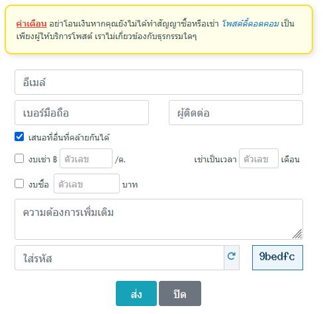This screenshot has width=323, height=314.
Task: Click the ความต้องการเพิ่มเติม textarea
Action: click(x=159, y=219)
